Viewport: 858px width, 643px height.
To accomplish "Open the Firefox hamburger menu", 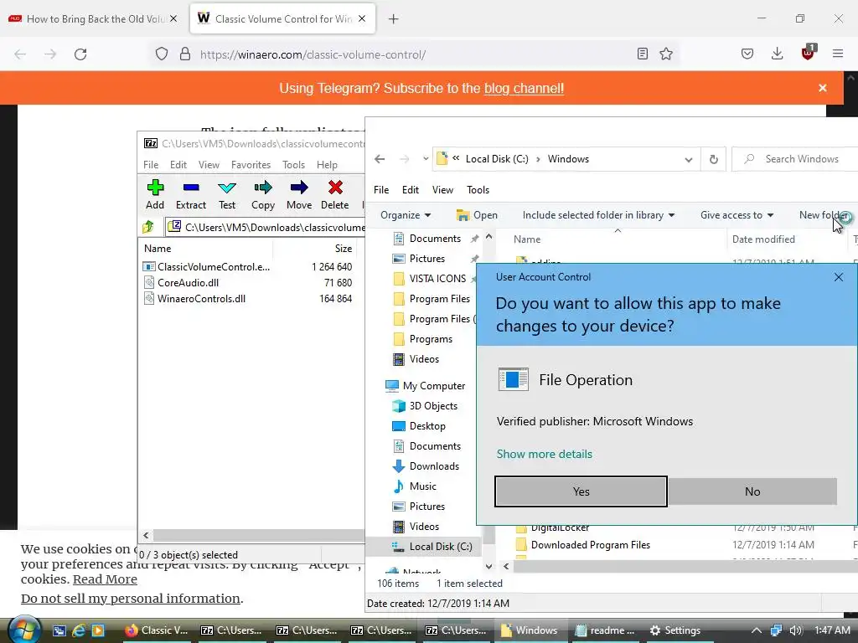I will 838,54.
